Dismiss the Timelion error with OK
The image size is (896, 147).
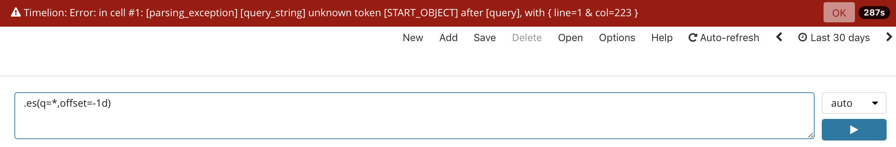(839, 13)
